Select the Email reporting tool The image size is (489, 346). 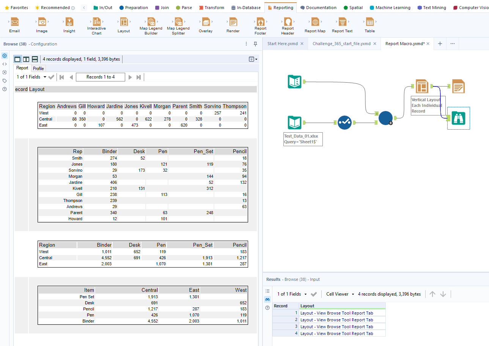click(x=14, y=22)
